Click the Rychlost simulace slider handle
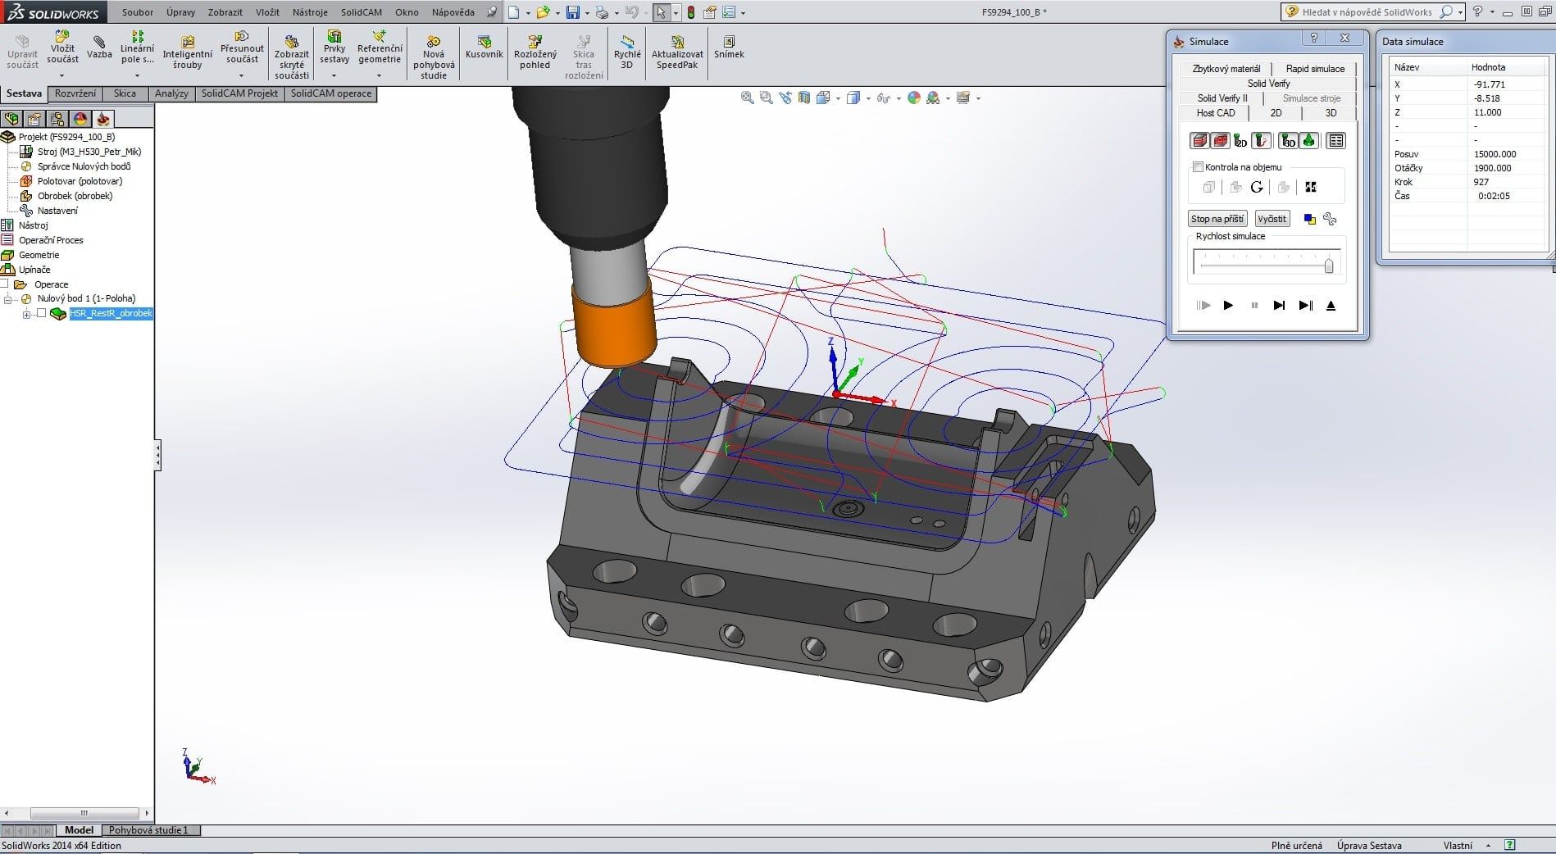The height and width of the screenshot is (854, 1556). pos(1329,266)
